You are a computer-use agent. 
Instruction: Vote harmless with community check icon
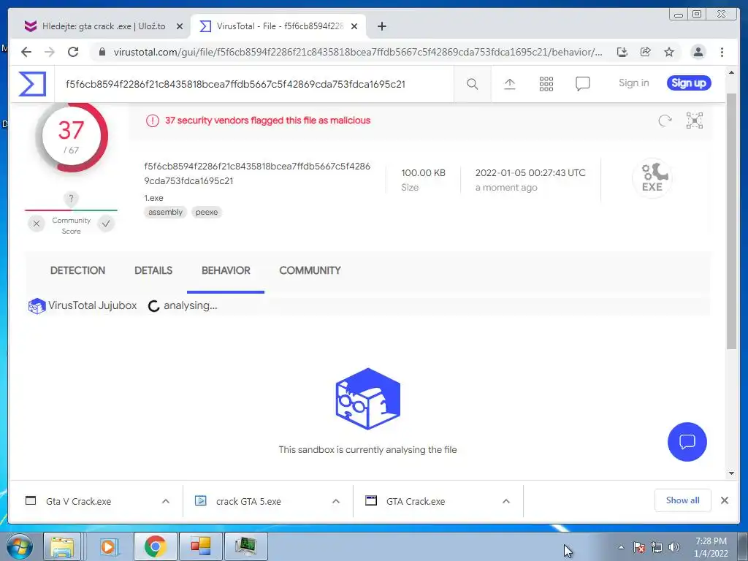click(106, 224)
